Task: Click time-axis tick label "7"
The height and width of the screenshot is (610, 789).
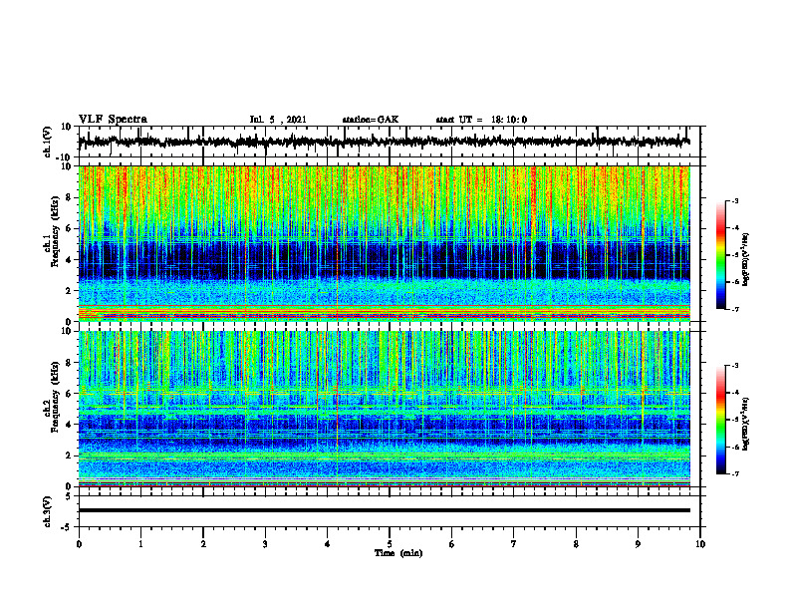Action: pos(514,544)
